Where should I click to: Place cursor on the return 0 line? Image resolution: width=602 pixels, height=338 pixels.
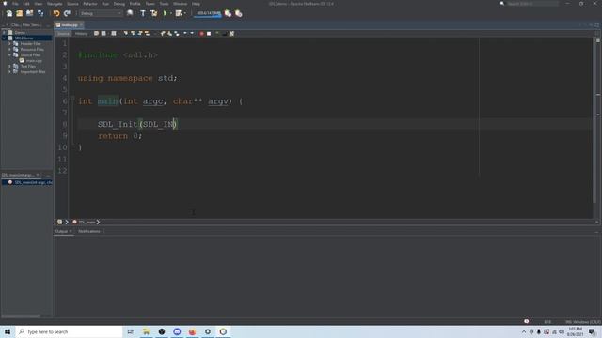click(119, 136)
